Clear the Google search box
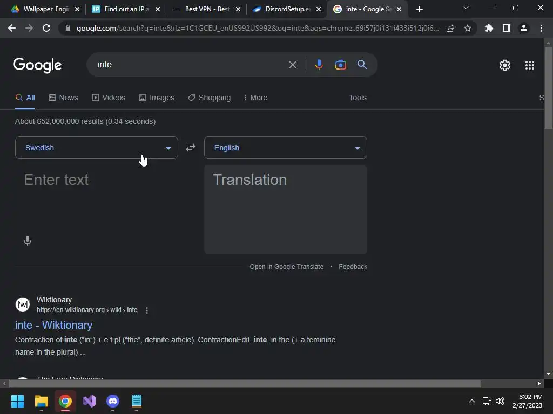The image size is (553, 414). [x=292, y=65]
